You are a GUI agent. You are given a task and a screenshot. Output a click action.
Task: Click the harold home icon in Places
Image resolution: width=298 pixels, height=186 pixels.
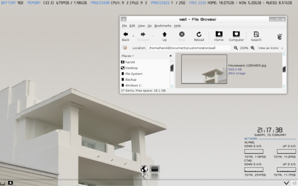coord(123,62)
